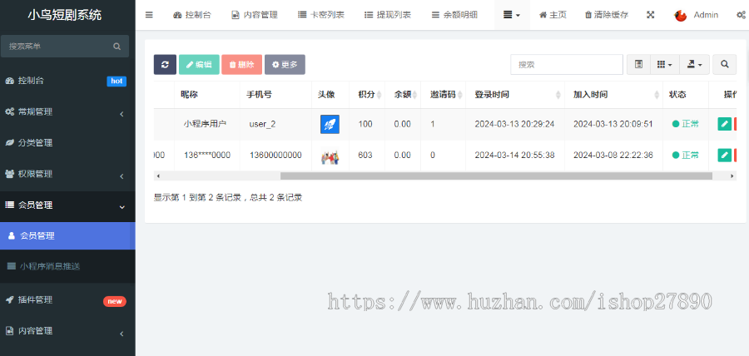
Task: Click the 删除 delete button
Action: click(241, 64)
